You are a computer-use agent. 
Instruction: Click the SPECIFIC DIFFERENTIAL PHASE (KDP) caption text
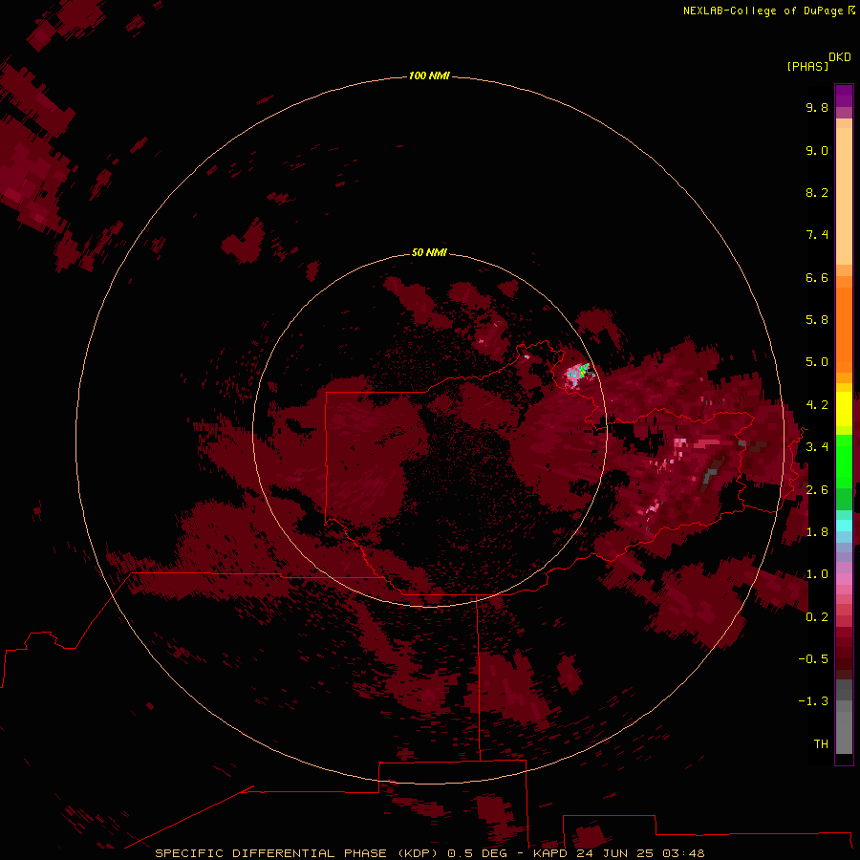tap(296, 853)
